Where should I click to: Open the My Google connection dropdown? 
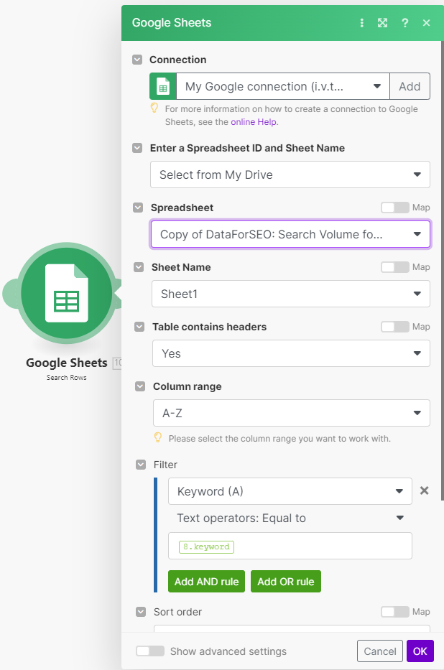coord(283,86)
